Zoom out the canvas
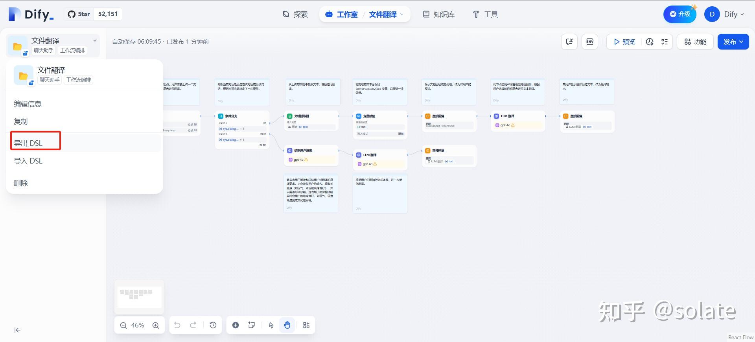 123,325
